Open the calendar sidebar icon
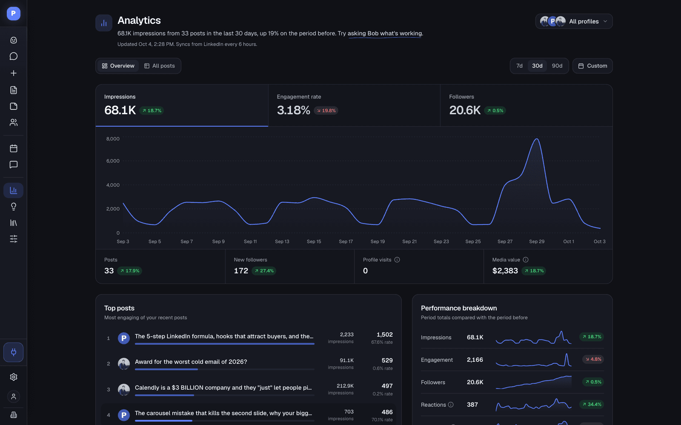Viewport: 681px width, 425px height. [x=14, y=148]
